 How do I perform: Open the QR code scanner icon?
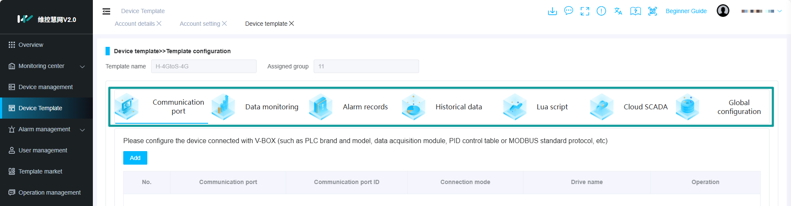click(653, 11)
